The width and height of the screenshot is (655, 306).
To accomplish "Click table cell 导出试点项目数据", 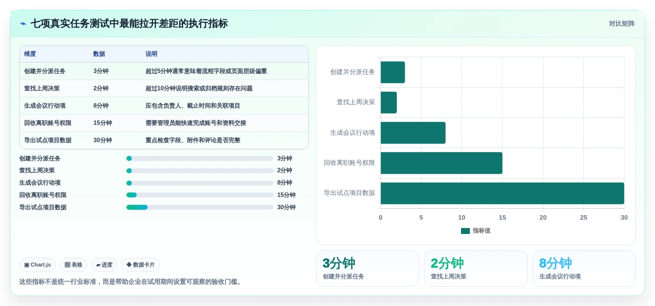I will pos(48,140).
